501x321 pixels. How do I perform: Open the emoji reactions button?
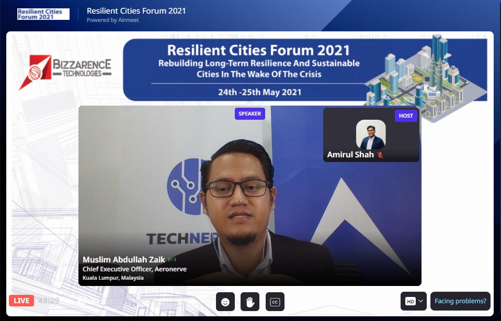(225, 302)
